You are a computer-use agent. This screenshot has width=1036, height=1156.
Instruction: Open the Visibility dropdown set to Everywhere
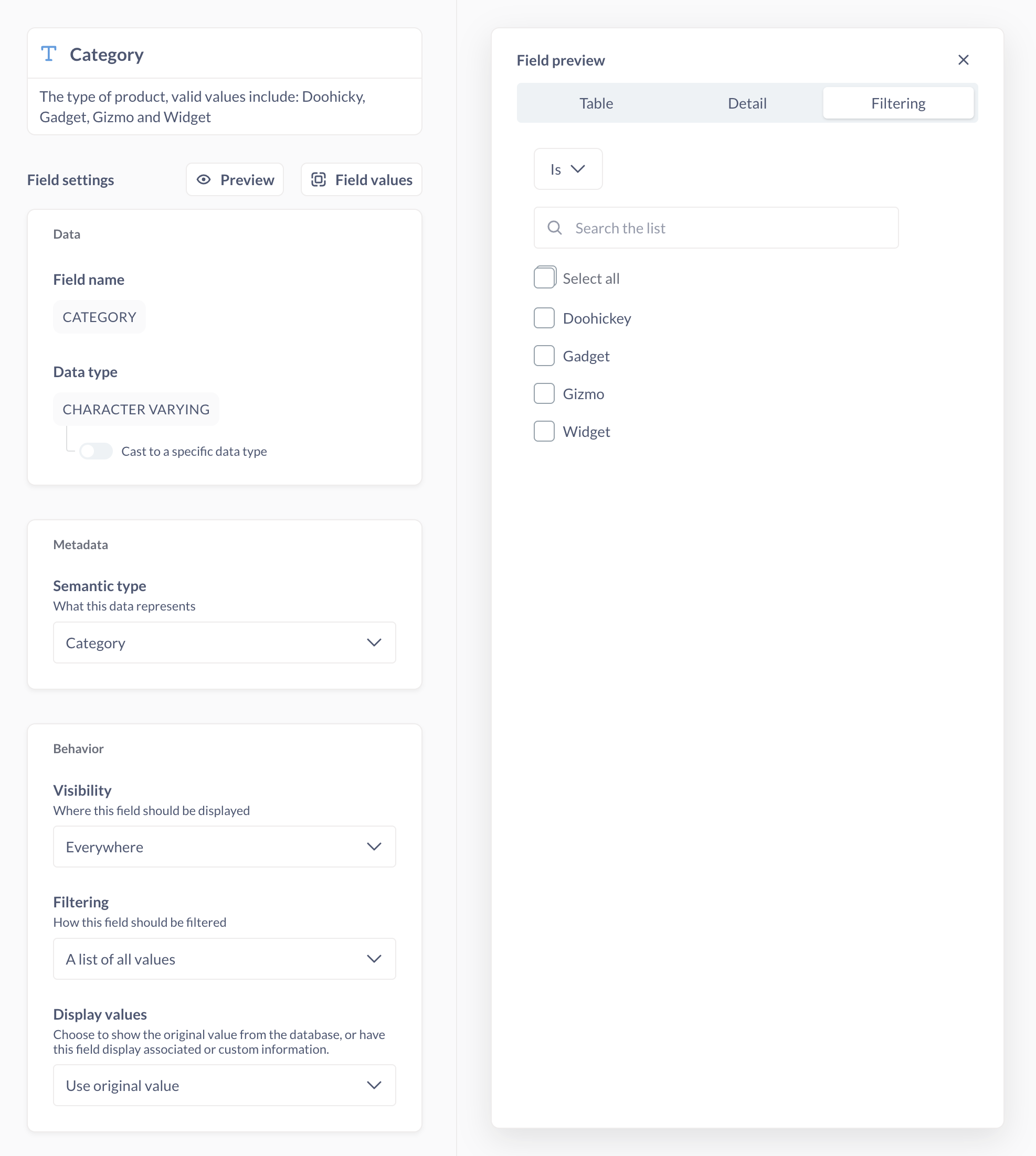224,847
